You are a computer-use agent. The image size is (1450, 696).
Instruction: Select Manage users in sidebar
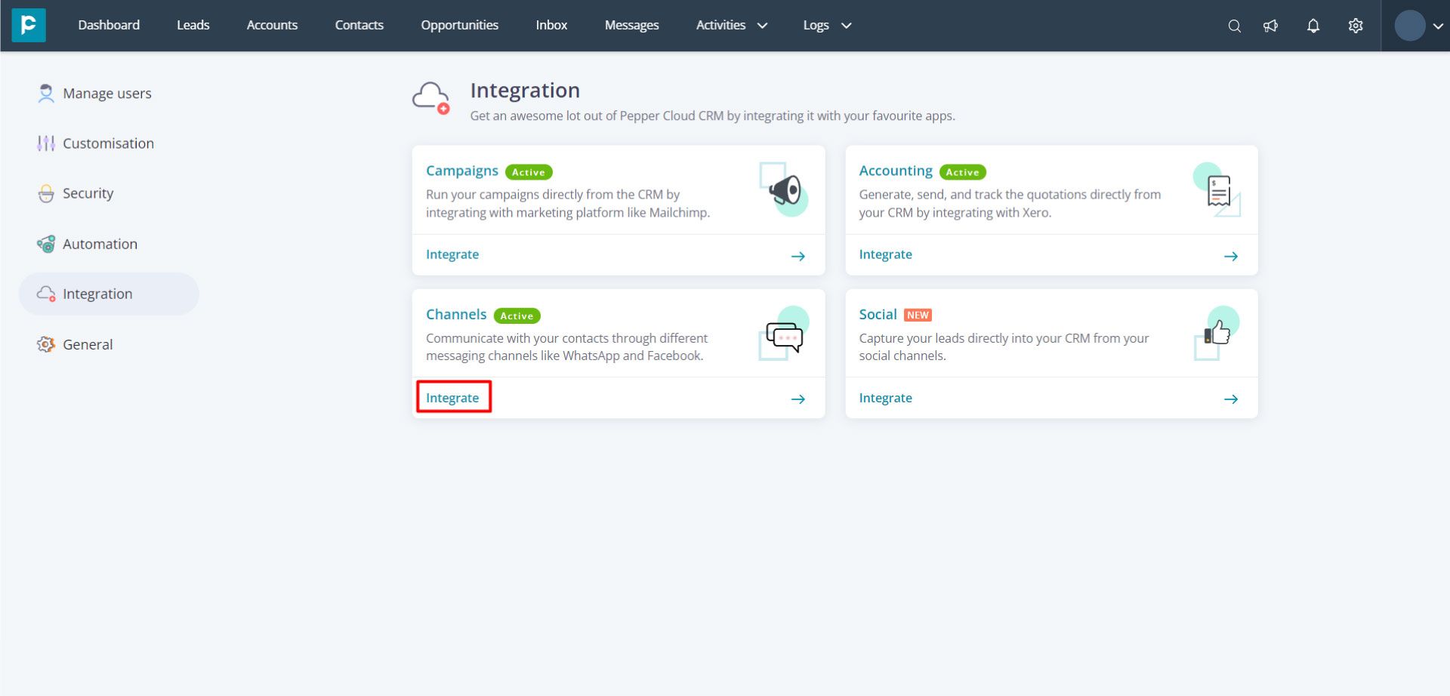point(107,93)
